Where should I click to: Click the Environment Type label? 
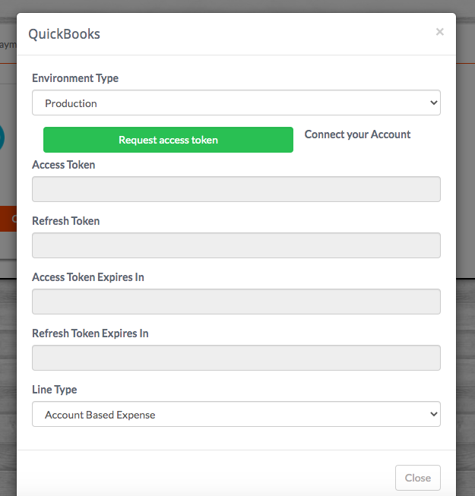(x=75, y=78)
